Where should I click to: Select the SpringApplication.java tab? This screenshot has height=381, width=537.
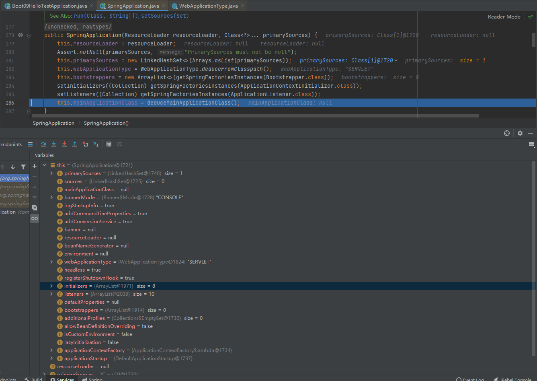click(133, 6)
